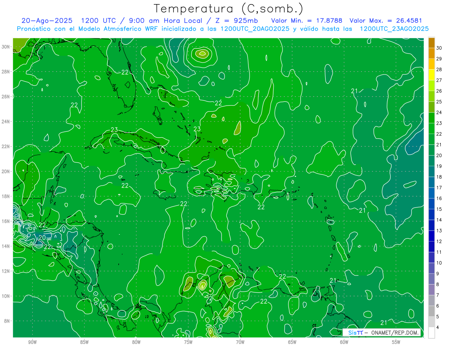Screen dimensions: 449x347
Task: Click the '15' label on the color scale
Action: click(439, 209)
